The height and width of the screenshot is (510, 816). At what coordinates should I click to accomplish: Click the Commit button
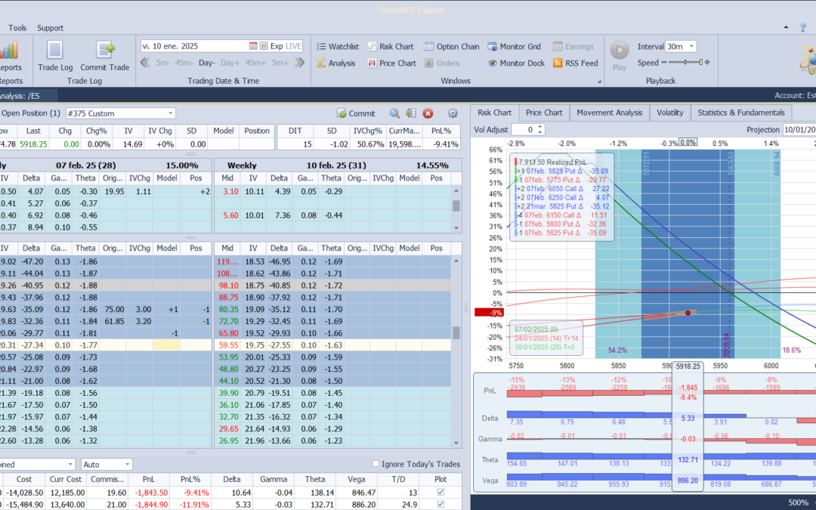[x=357, y=113]
